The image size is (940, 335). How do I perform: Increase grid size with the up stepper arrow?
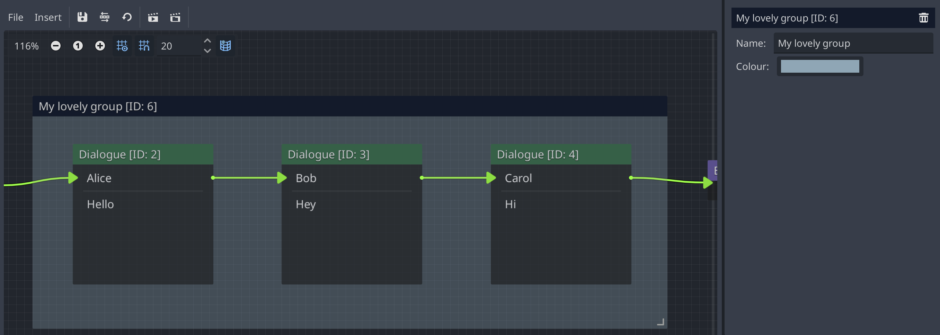point(207,40)
